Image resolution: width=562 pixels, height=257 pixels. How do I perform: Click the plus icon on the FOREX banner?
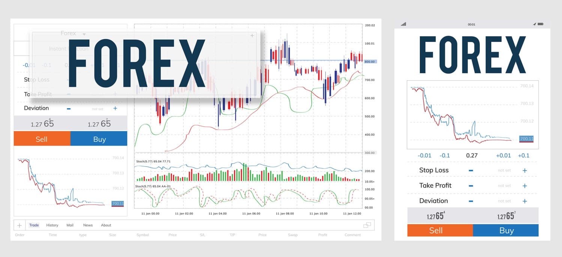252,36
